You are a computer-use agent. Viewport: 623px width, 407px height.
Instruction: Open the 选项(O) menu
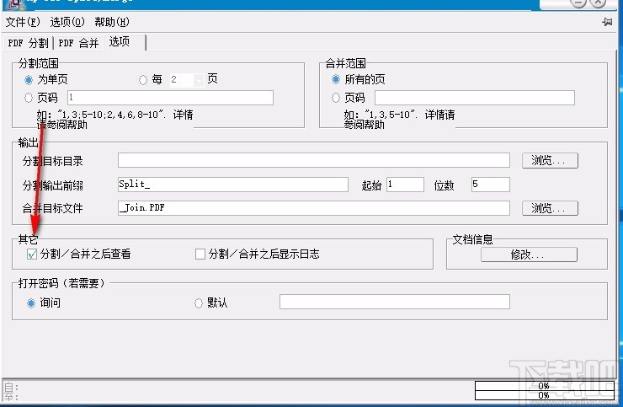(x=67, y=22)
